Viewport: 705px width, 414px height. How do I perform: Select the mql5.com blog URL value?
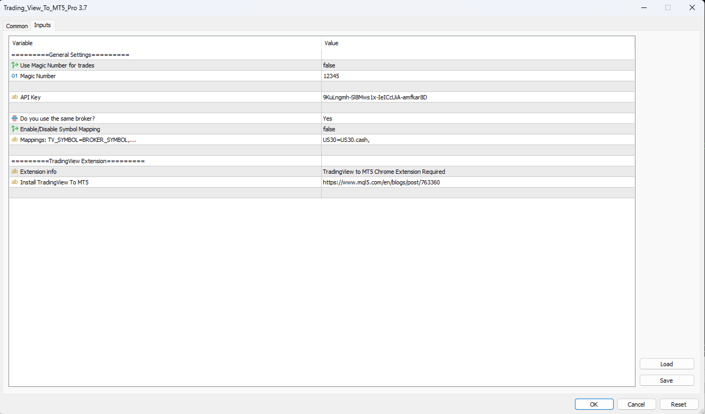pyautogui.click(x=478, y=182)
